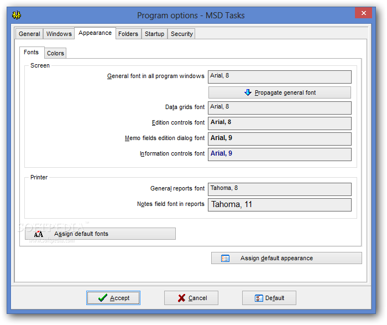Click the General reports font field

pos(280,189)
